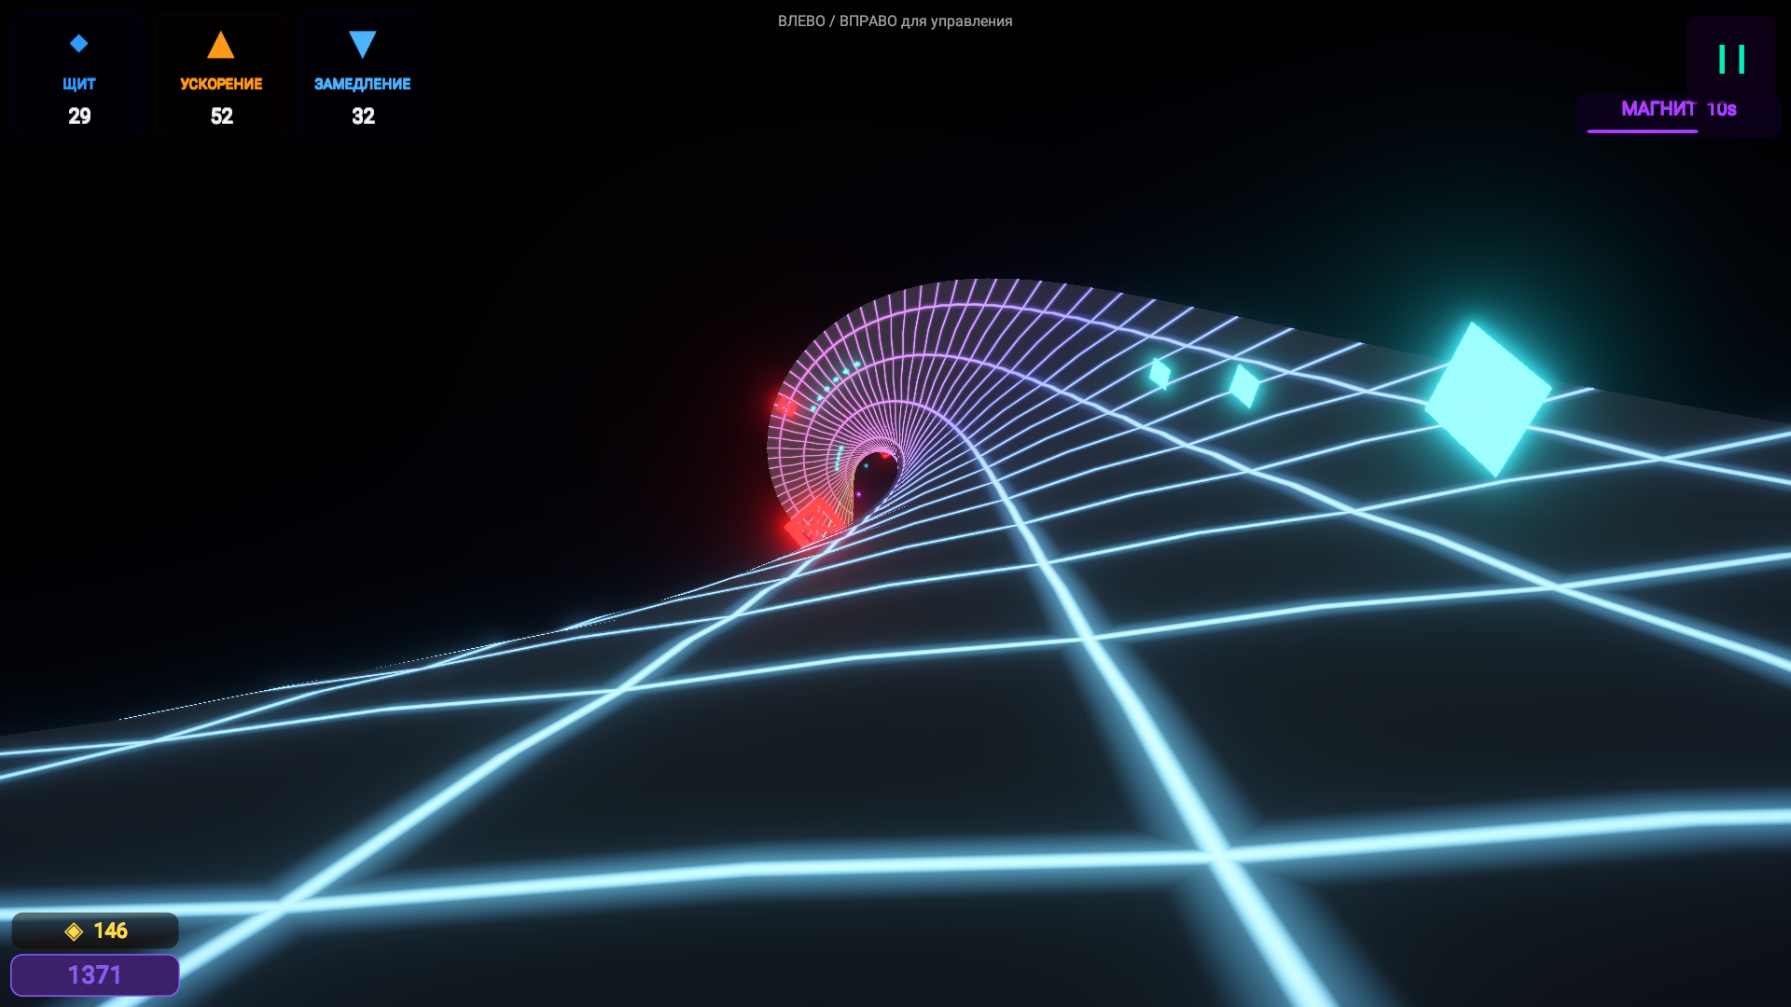The image size is (1791, 1007).
Task: Enable the УСКОРЕНИЕ boost card
Action: tap(221, 76)
